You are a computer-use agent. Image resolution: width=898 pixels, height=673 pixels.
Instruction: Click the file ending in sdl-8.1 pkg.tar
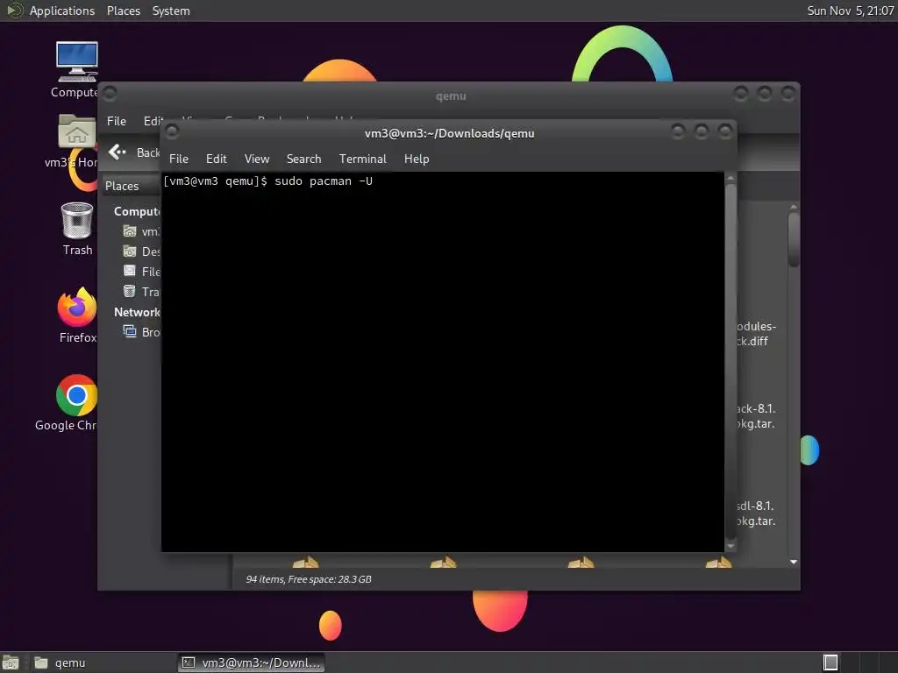[755, 514]
